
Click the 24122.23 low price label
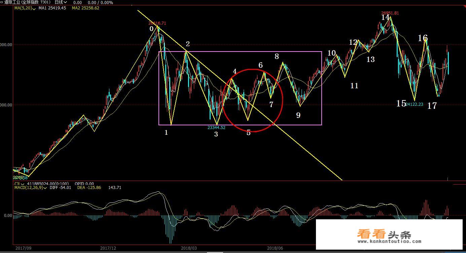coord(414,104)
